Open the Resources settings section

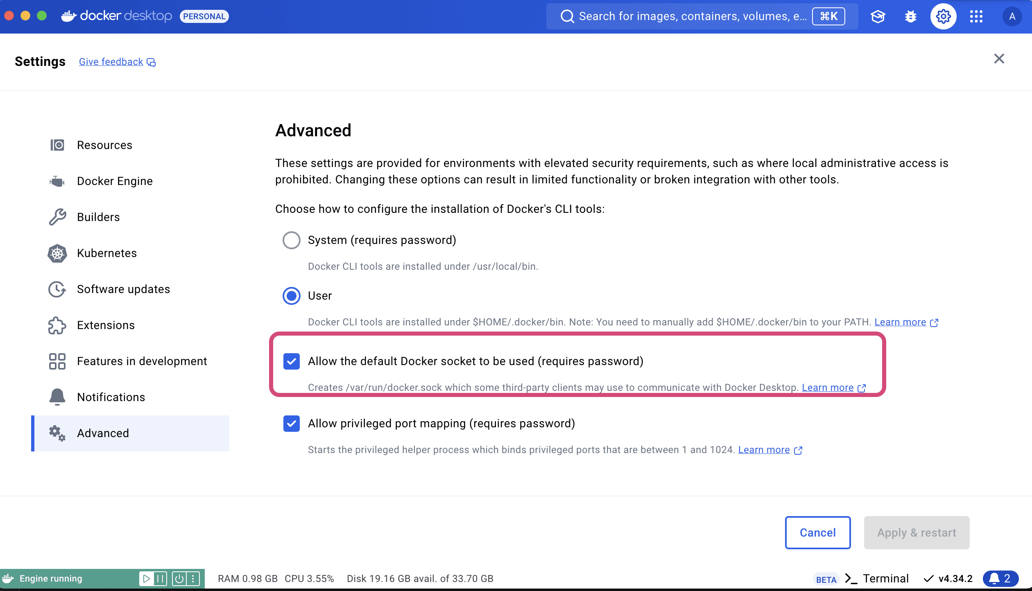coord(104,145)
